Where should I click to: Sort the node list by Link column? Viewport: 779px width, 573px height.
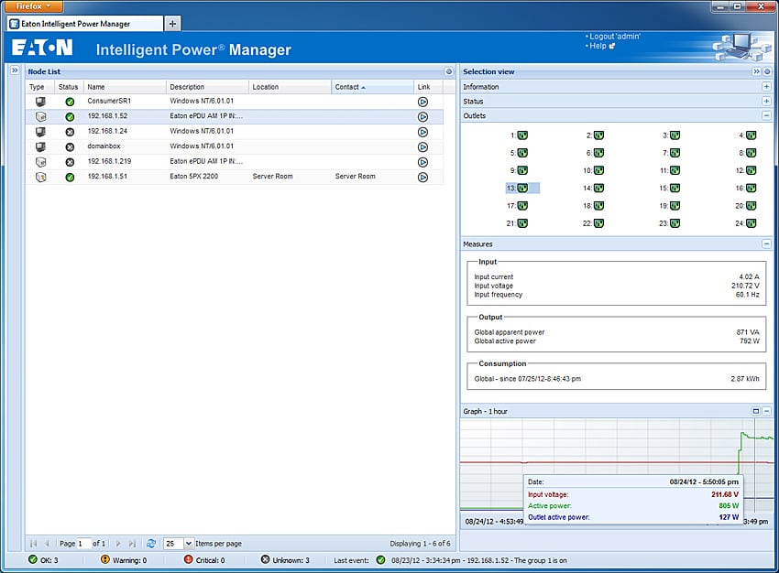tap(428, 87)
